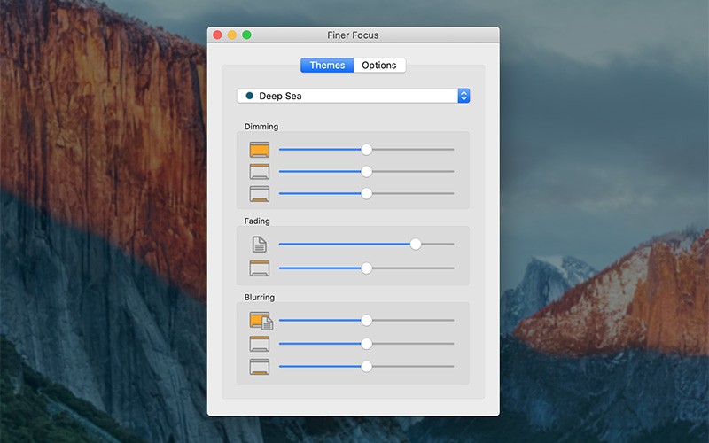This screenshot has height=443, width=709.
Task: Switch to the Options tab
Action: (x=379, y=65)
